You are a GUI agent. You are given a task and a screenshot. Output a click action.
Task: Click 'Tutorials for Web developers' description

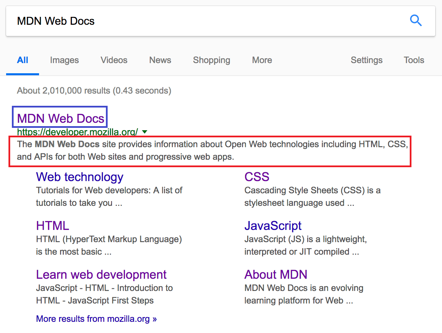109,196
